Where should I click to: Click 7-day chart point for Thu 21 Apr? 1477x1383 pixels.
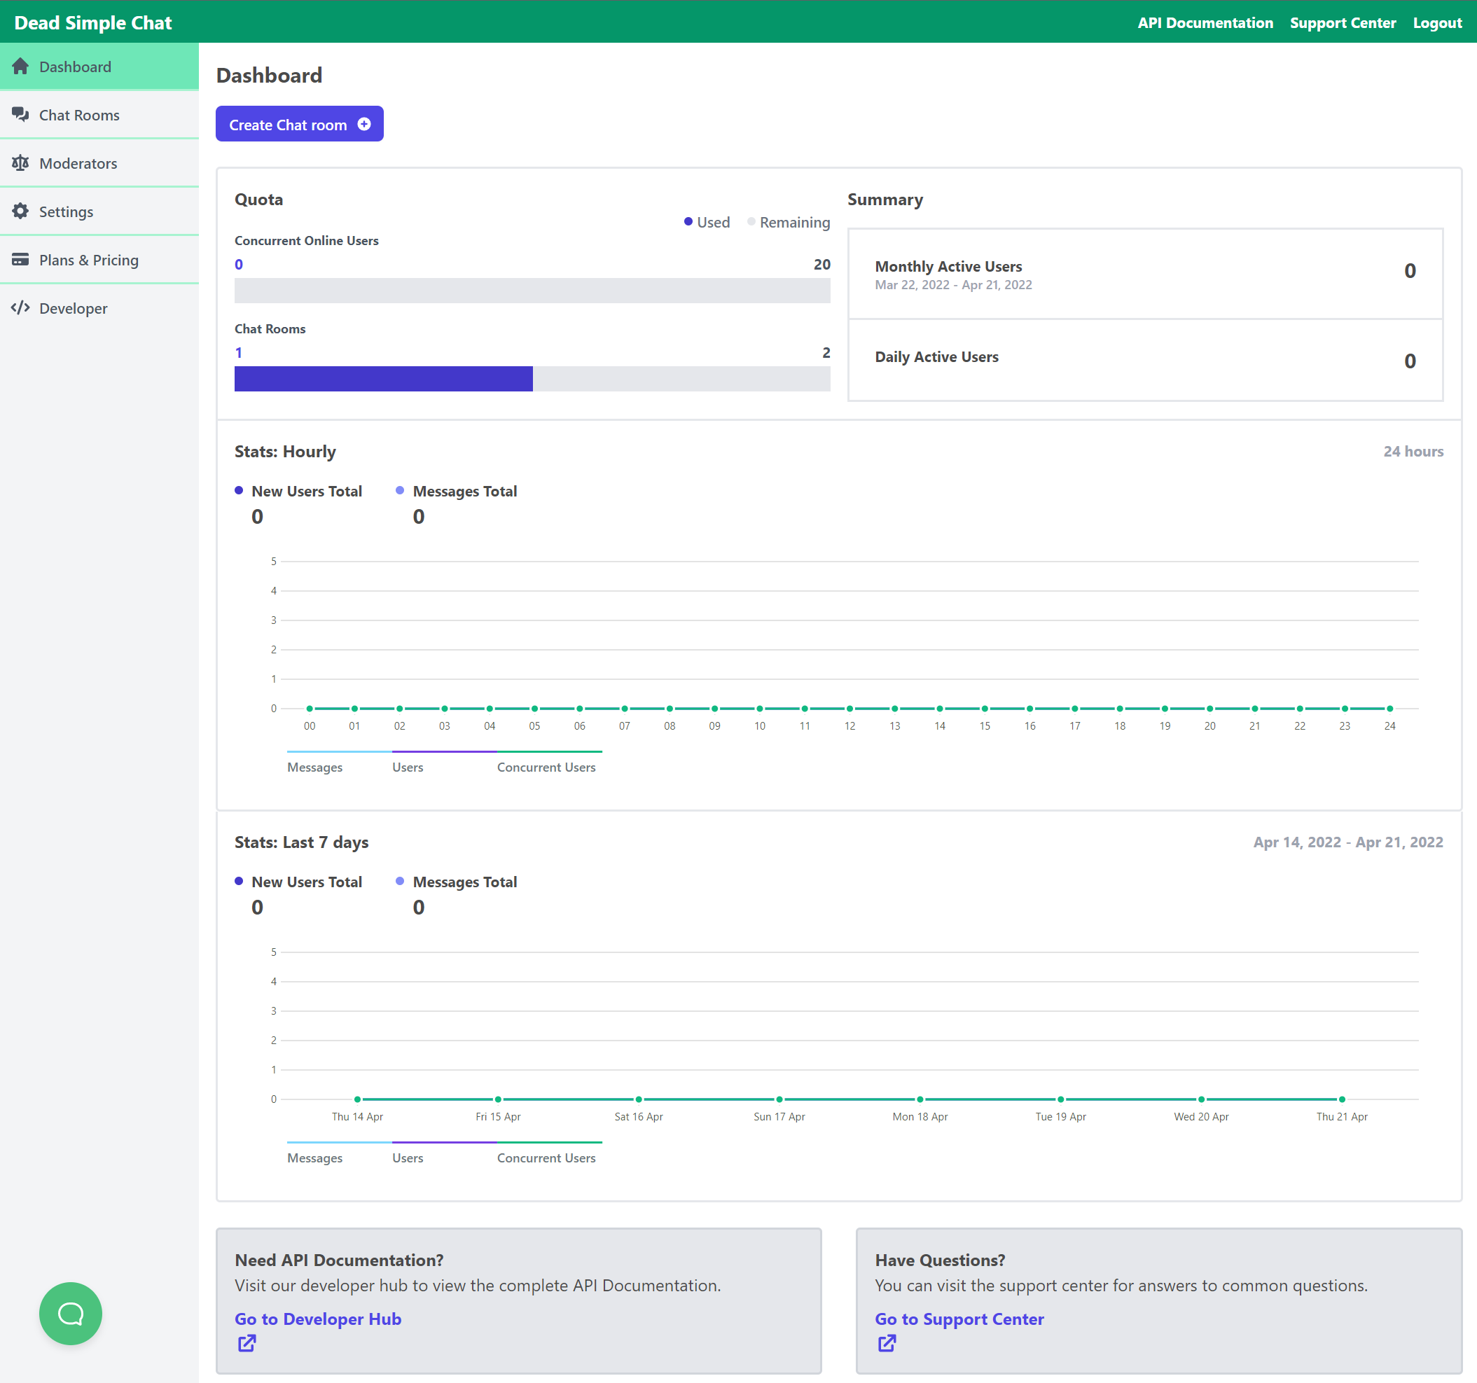[1342, 1099]
